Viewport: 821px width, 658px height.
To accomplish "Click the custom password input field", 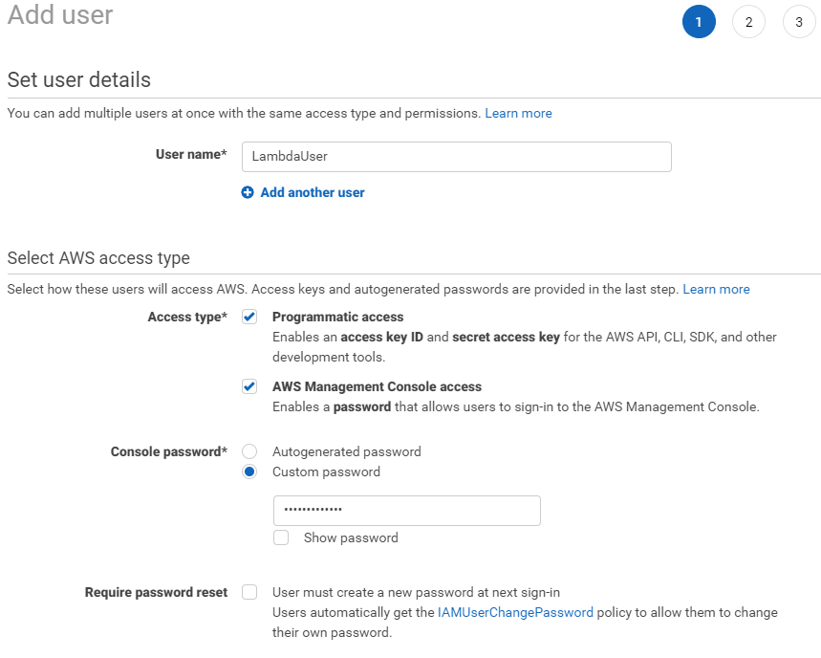I will [407, 511].
